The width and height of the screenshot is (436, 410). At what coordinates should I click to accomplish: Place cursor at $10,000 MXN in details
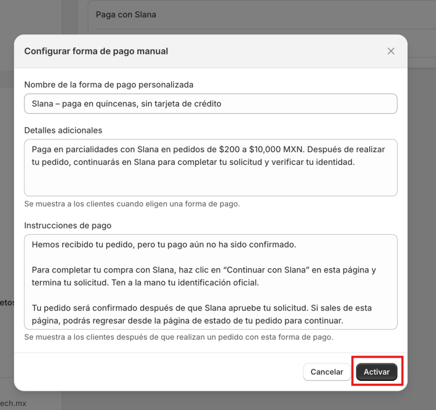[277, 149]
